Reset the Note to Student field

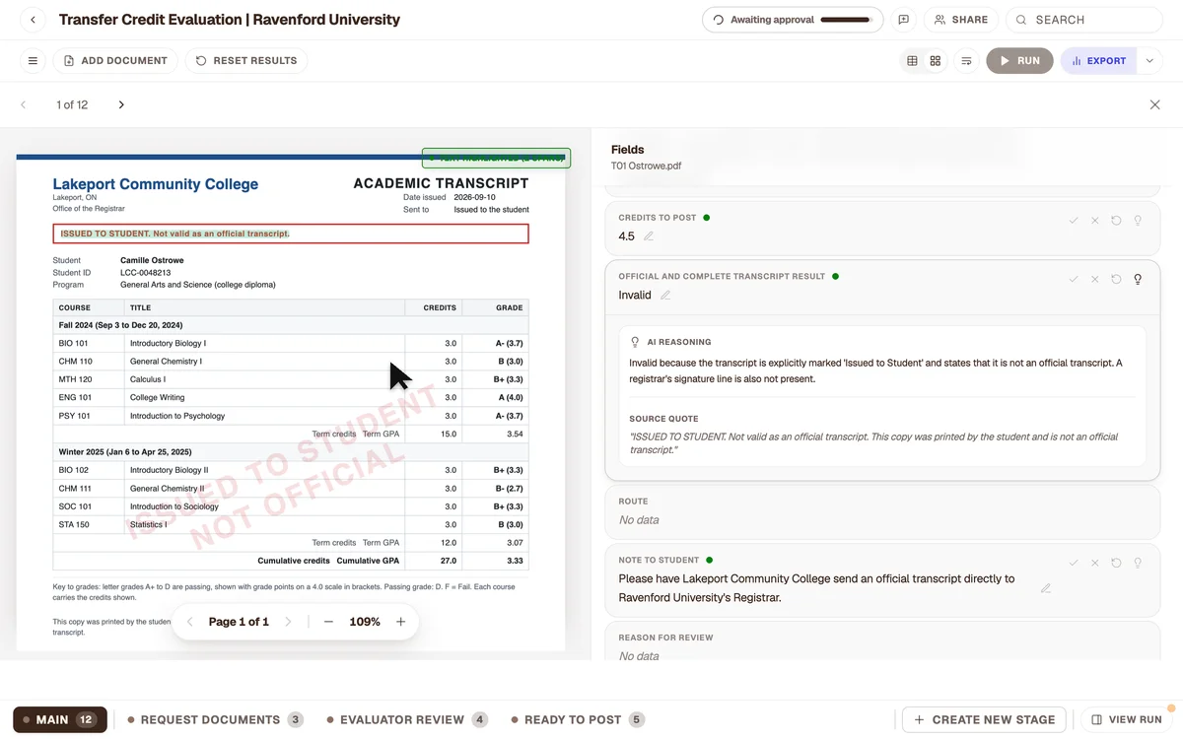tap(1116, 564)
